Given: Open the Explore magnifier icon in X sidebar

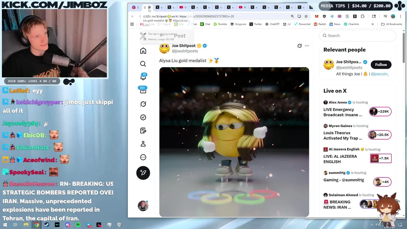Looking at the screenshot, I should (x=143, y=64).
